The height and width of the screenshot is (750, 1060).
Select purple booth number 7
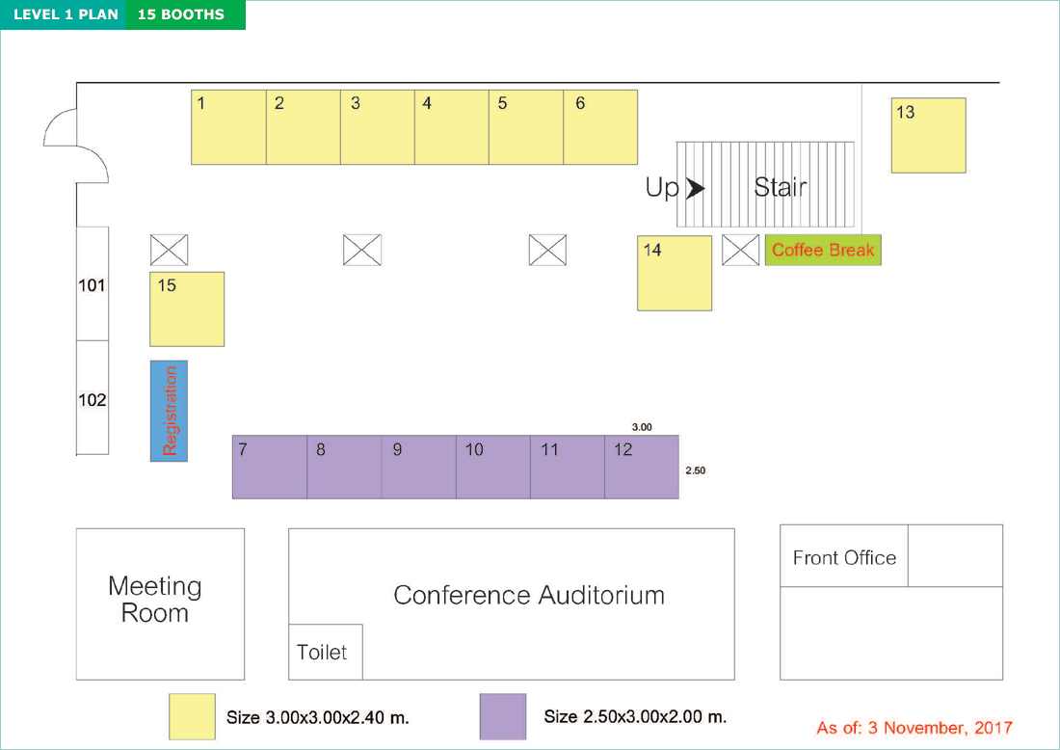[270, 468]
